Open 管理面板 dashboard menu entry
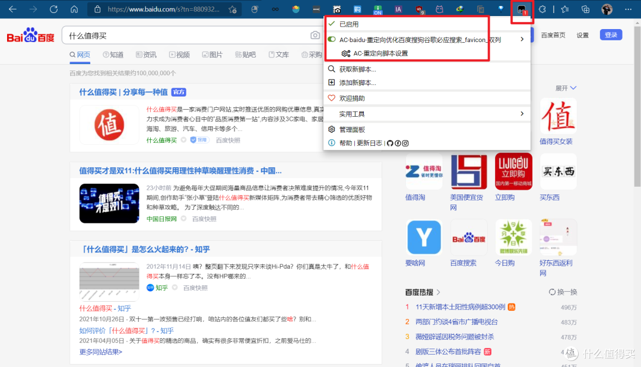The width and height of the screenshot is (641, 367). click(352, 129)
